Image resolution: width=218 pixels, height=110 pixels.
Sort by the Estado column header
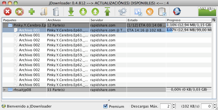pyautogui.click(x=146, y=20)
